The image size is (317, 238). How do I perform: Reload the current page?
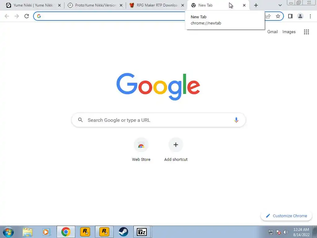point(27,16)
